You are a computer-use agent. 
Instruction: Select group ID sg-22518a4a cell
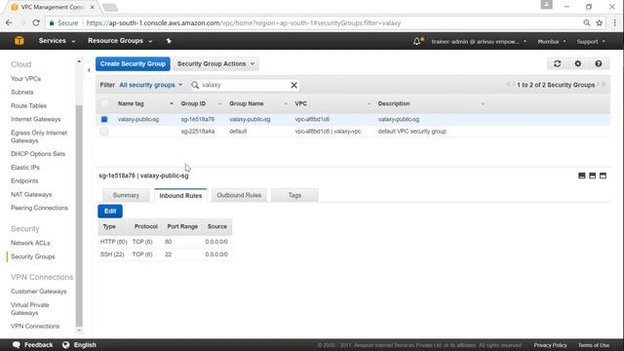[x=198, y=132]
